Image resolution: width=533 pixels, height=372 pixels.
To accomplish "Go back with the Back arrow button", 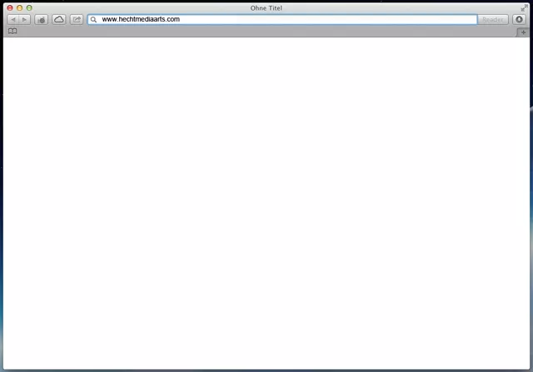I will 13,19.
